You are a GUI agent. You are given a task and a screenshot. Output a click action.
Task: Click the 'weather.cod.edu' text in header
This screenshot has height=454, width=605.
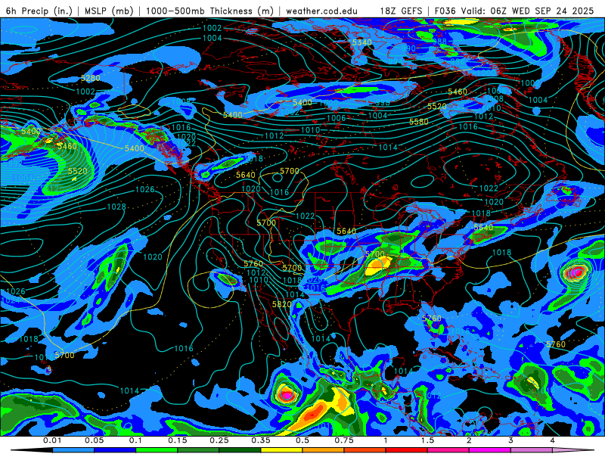[321, 11]
